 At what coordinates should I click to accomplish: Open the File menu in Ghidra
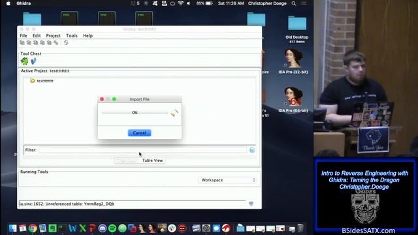click(x=24, y=36)
